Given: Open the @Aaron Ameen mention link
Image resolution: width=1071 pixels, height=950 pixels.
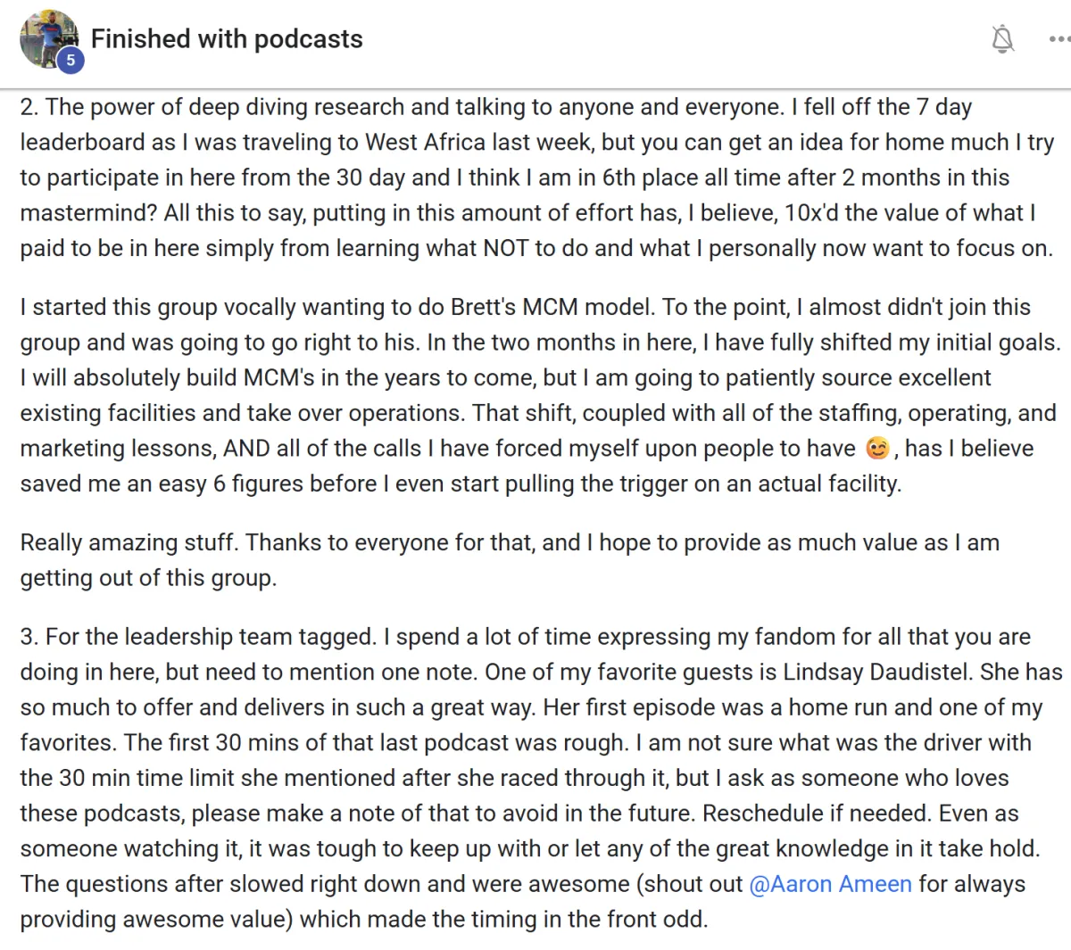Looking at the screenshot, I should click(x=831, y=884).
